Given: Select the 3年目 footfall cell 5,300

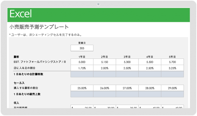Looking at the screenshot, I should click(x=127, y=62).
